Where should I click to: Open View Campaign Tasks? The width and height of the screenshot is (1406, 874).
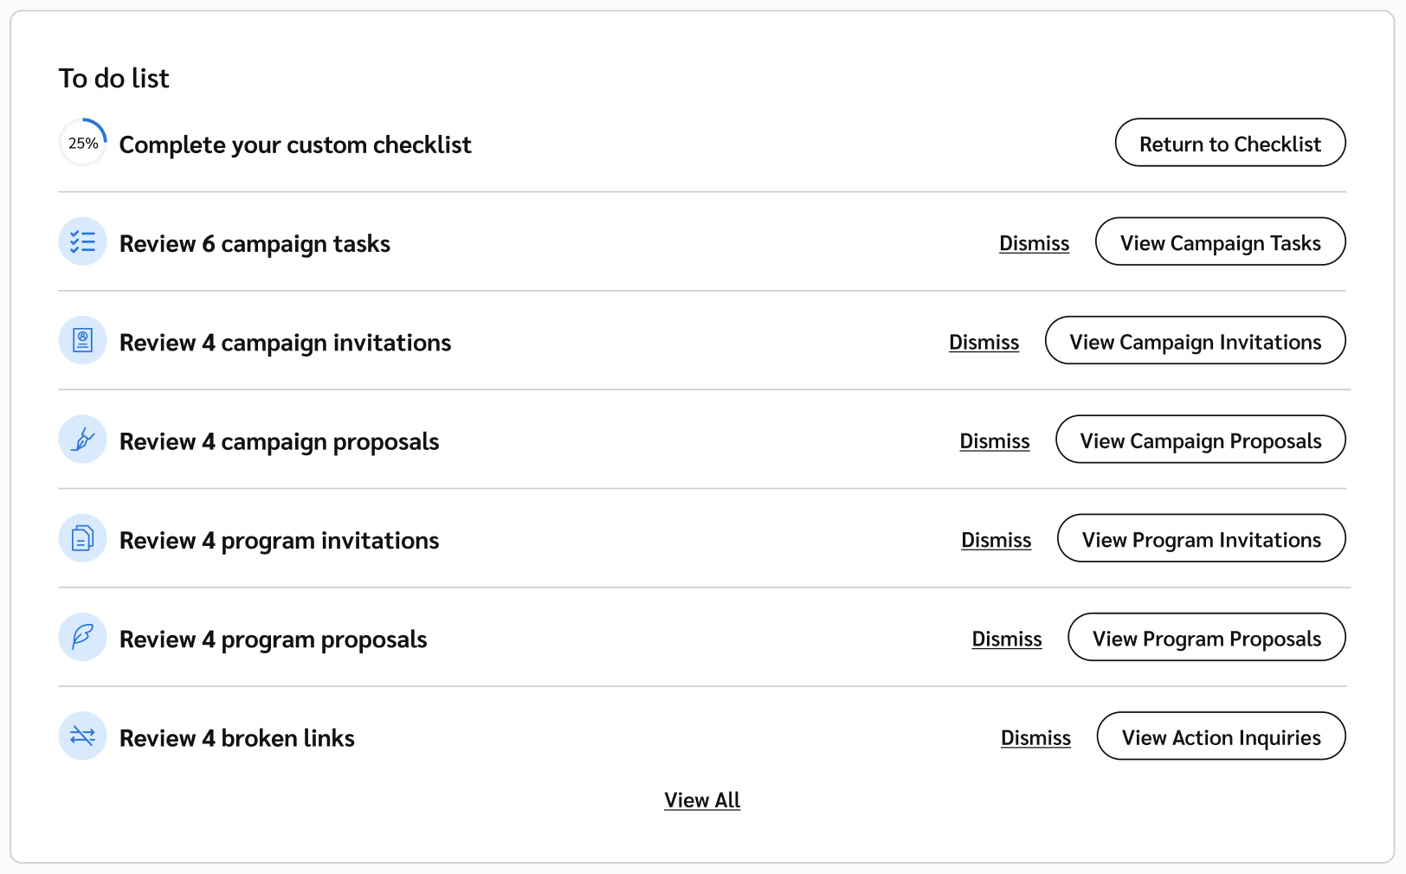point(1221,241)
